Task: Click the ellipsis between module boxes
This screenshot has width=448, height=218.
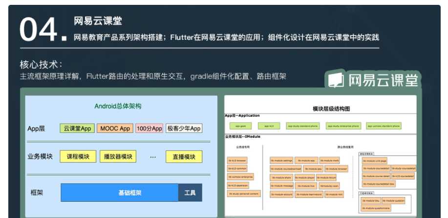Action: (x=153, y=157)
